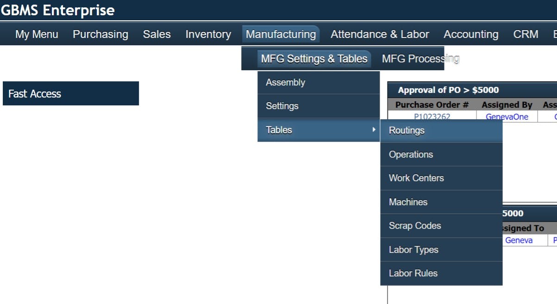Open the Work Centers table
Screen dimensions: 557x304
416,178
